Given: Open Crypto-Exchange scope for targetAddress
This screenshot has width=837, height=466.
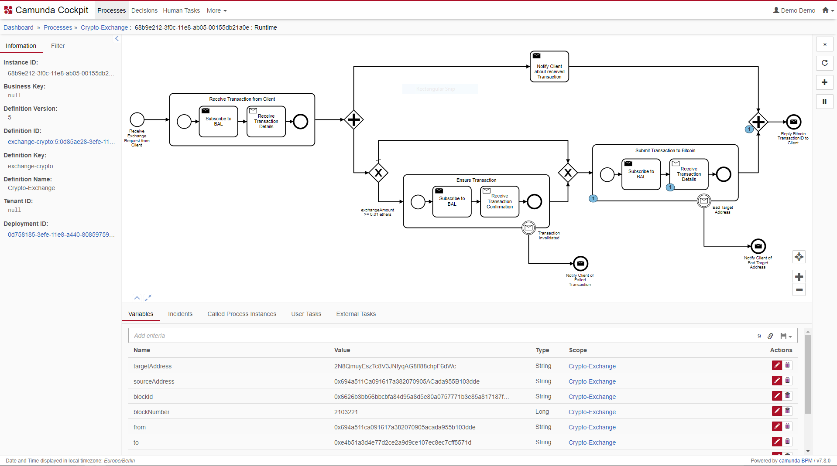Looking at the screenshot, I should pyautogui.click(x=592, y=366).
